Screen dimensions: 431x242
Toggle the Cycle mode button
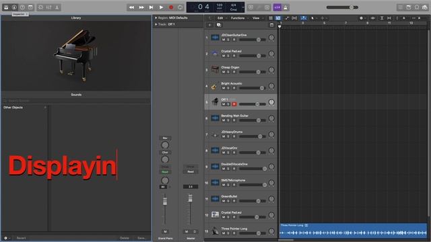(x=180, y=7)
